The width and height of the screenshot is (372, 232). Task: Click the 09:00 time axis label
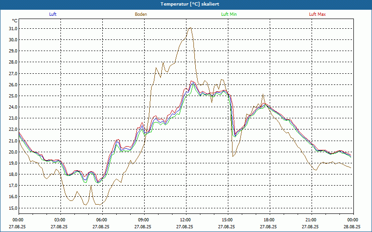pos(144,220)
